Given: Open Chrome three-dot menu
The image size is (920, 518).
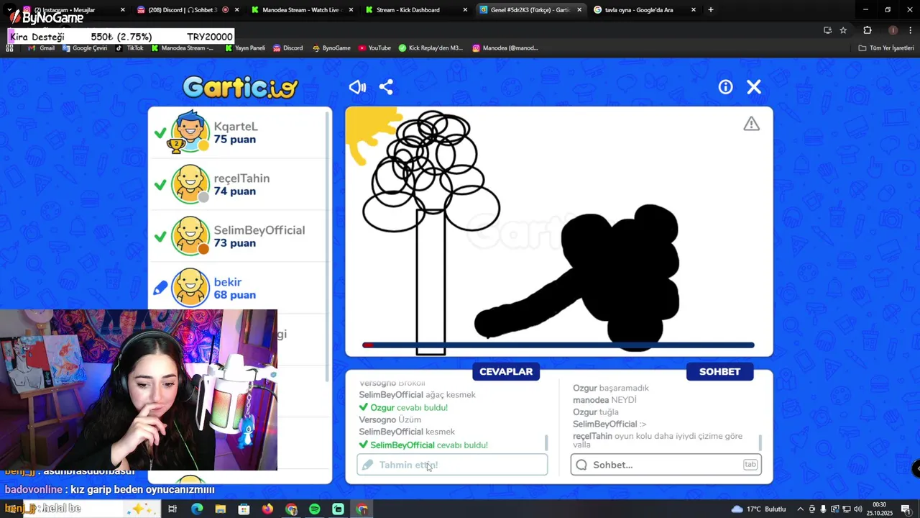Looking at the screenshot, I should 911,30.
